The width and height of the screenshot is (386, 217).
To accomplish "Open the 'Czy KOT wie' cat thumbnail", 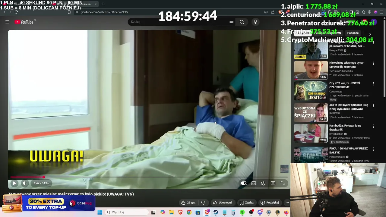I will coord(311,90).
